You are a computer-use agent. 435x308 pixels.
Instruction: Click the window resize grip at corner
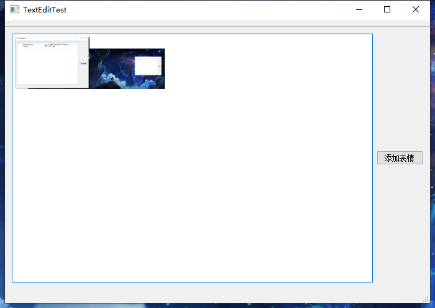point(426,299)
